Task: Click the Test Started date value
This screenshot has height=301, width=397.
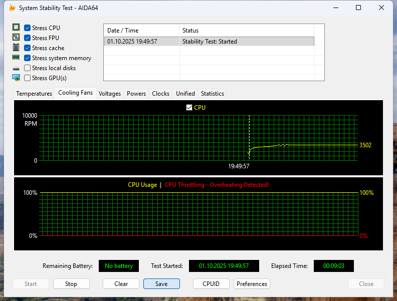Action: pyautogui.click(x=224, y=266)
